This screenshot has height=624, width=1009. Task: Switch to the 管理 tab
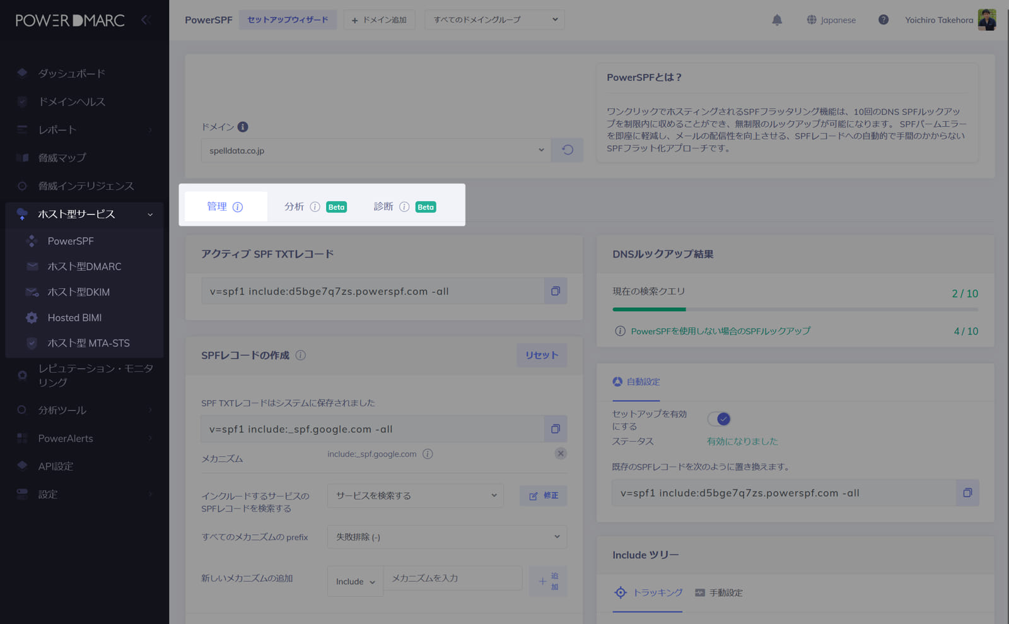225,206
